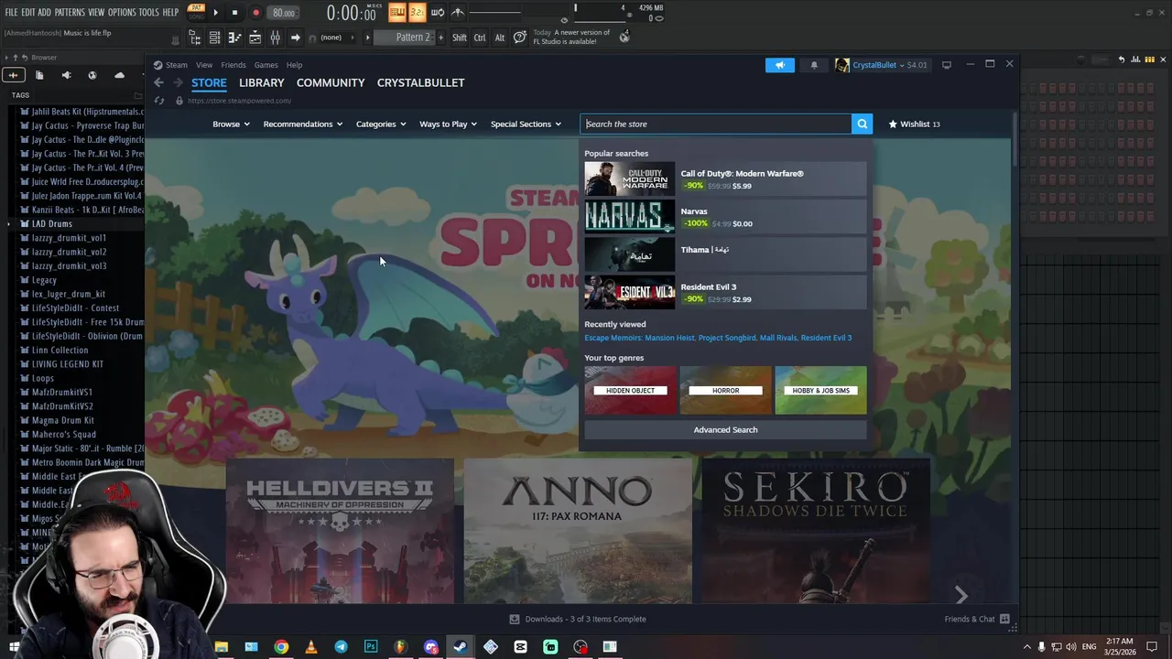Image resolution: width=1172 pixels, height=659 pixels.
Task: Arm the FL Studio record button
Action: click(255, 13)
